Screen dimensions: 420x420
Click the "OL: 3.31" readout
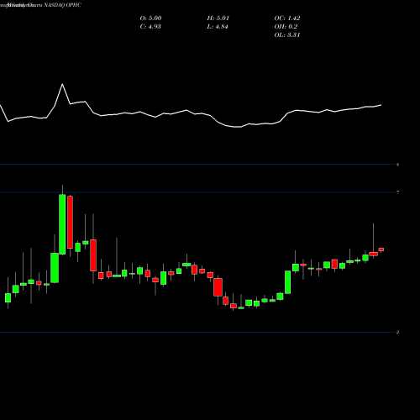(x=287, y=35)
